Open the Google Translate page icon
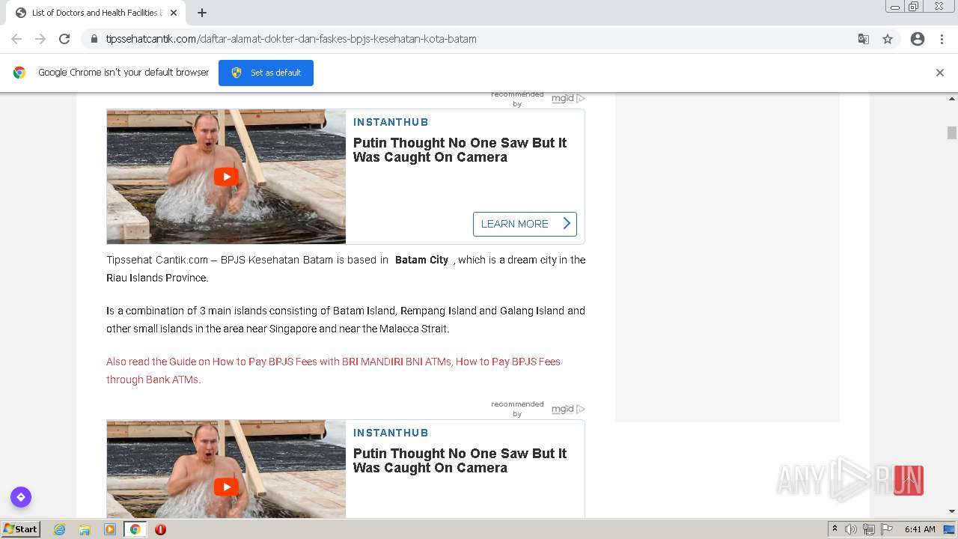 click(864, 39)
